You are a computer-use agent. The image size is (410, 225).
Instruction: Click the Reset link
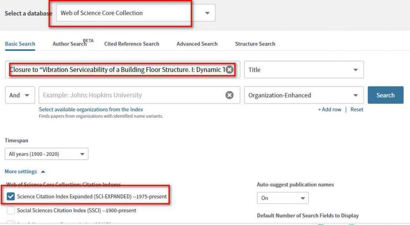coord(357,110)
